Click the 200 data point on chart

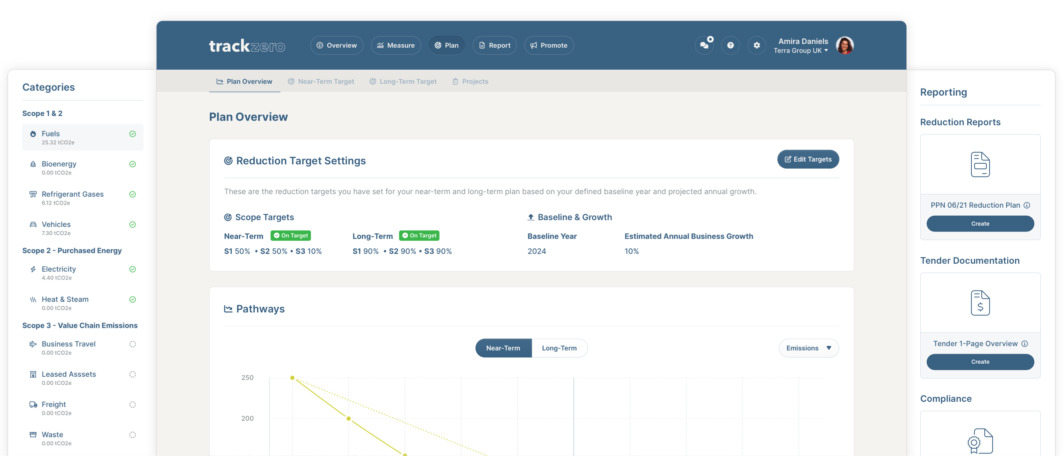[x=349, y=419]
